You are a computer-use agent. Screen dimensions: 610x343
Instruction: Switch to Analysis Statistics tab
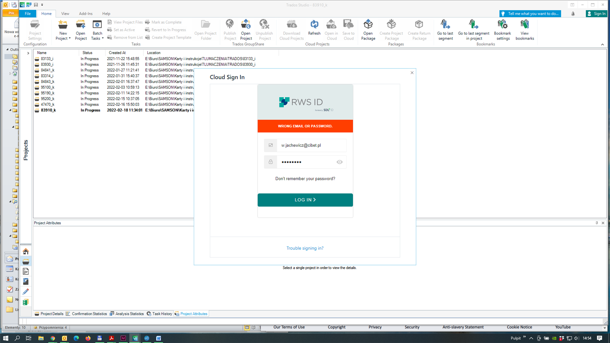(127, 314)
